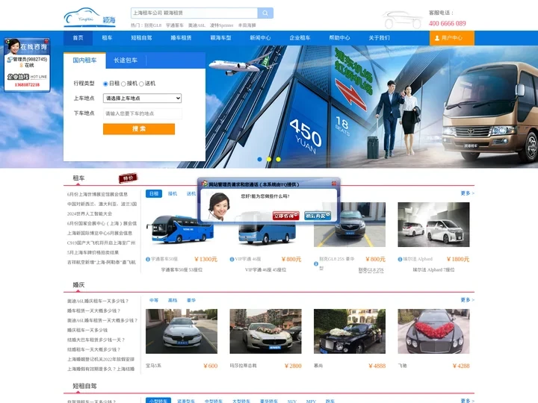Screen dimensions: 538x403
Task: Click the ¥1300元 price of 宇通客车50座
Action: pyautogui.click(x=206, y=259)
